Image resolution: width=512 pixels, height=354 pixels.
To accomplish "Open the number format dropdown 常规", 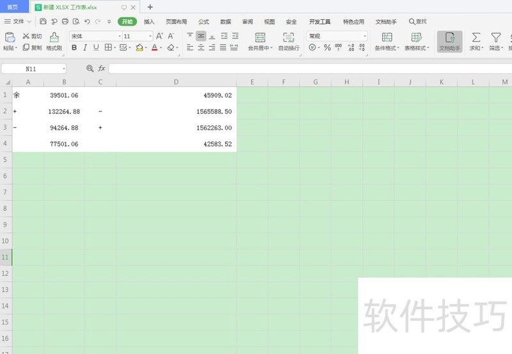I will point(365,36).
